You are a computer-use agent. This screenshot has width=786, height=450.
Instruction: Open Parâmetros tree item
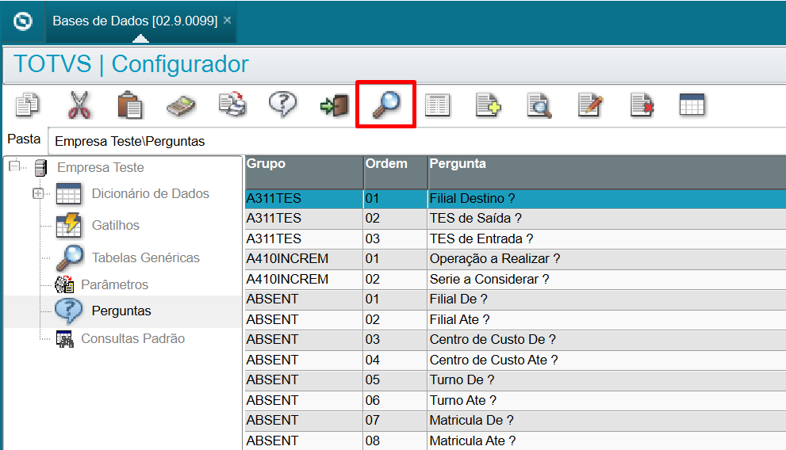[x=115, y=285]
